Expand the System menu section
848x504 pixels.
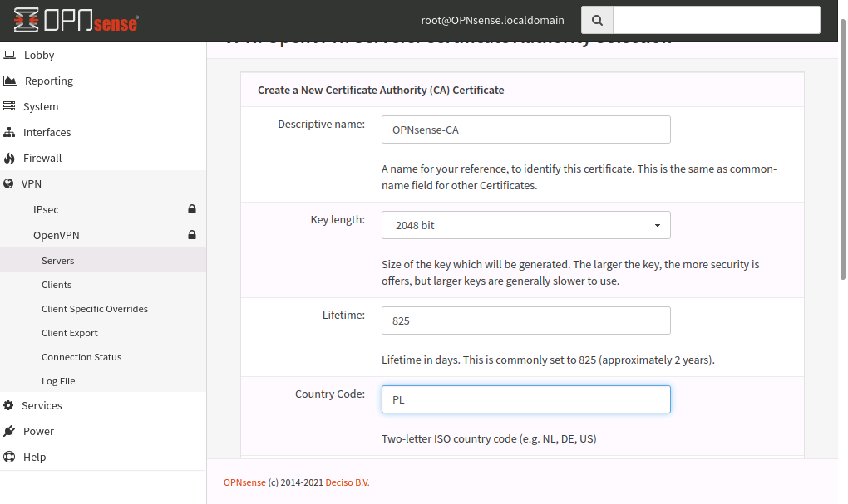(x=41, y=107)
